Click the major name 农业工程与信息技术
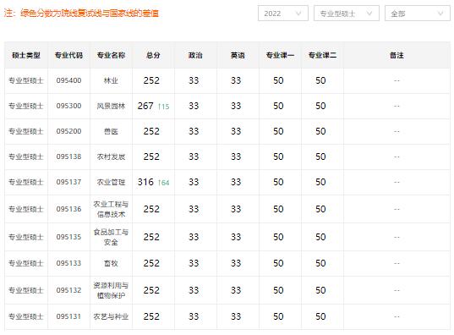Image resolution: width=454 pixels, height=335 pixels. pyautogui.click(x=111, y=209)
